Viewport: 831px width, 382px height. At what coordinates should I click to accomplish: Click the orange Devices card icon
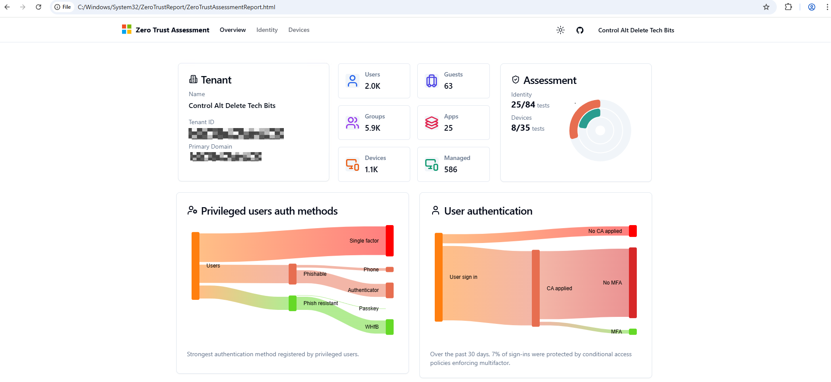353,165
